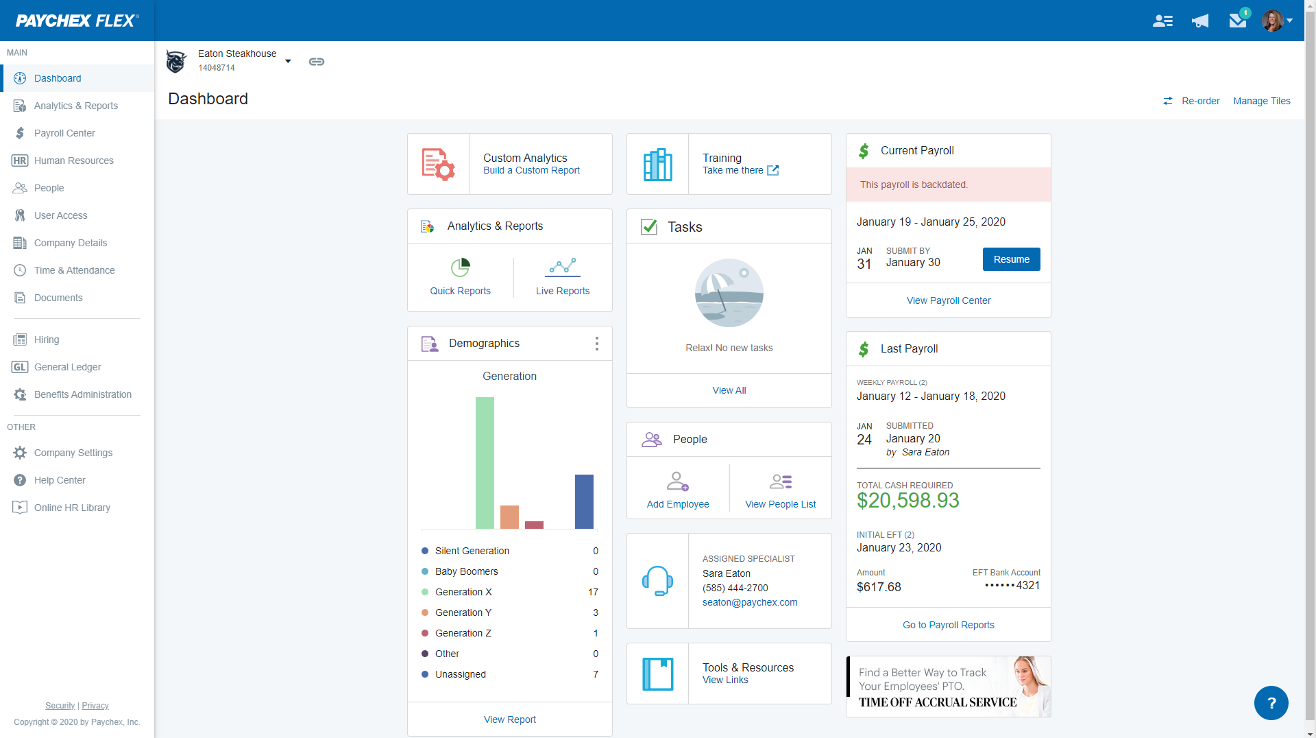The height and width of the screenshot is (738, 1316).
Task: Open Go to Payroll Reports link
Action: (x=948, y=625)
